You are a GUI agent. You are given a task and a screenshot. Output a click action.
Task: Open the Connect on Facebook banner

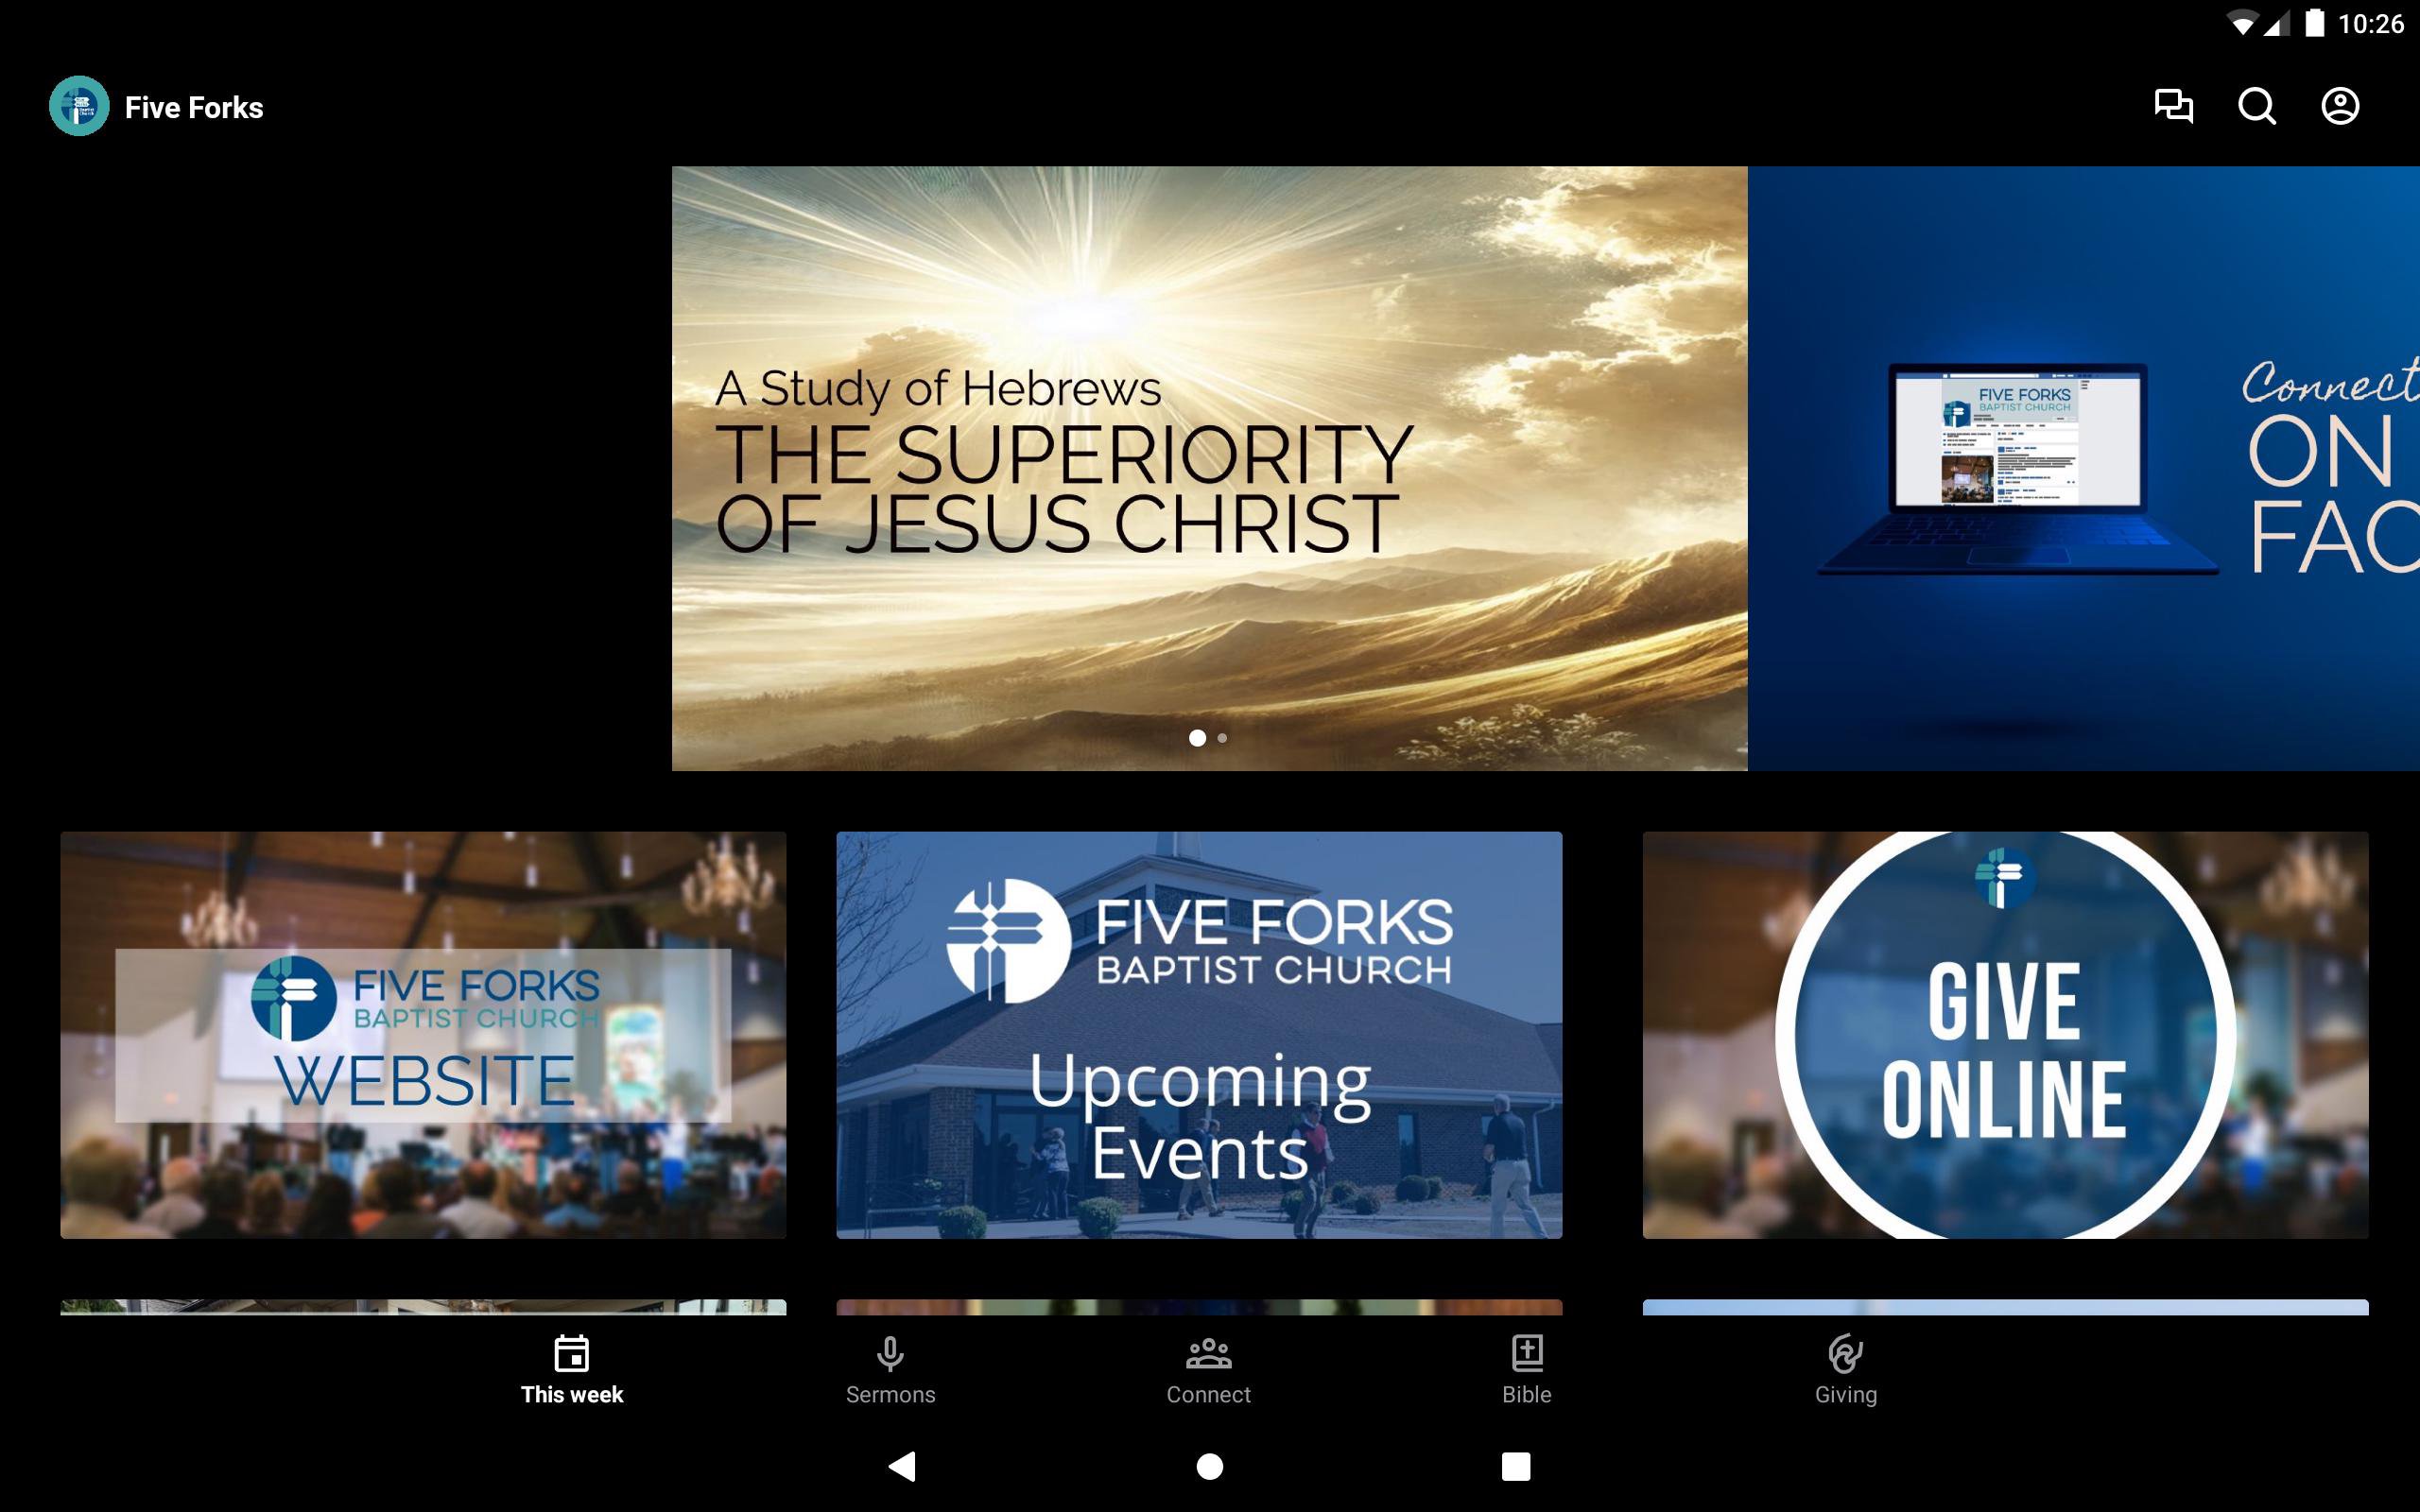(x=2083, y=468)
